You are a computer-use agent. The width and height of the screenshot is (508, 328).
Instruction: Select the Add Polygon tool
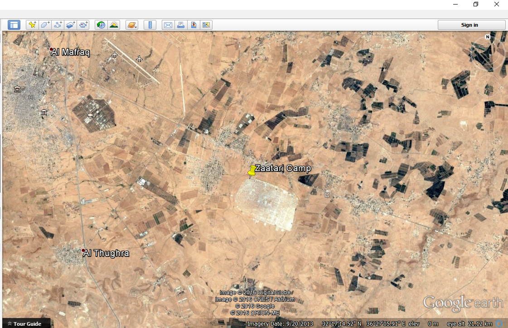point(45,25)
